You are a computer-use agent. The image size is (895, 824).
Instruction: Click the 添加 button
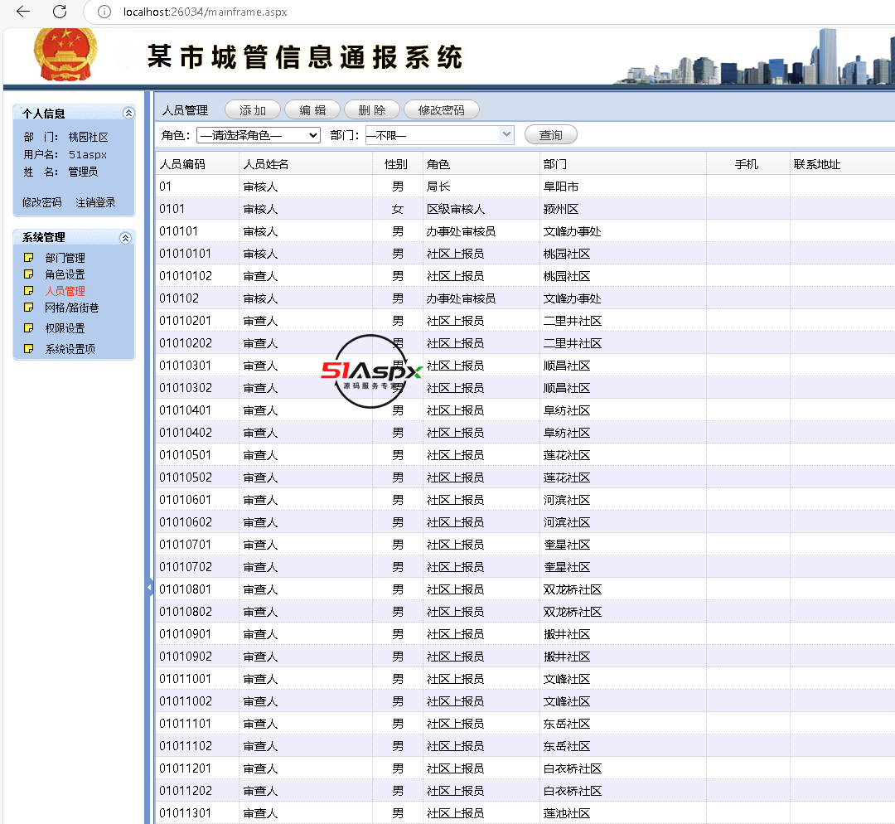[253, 110]
